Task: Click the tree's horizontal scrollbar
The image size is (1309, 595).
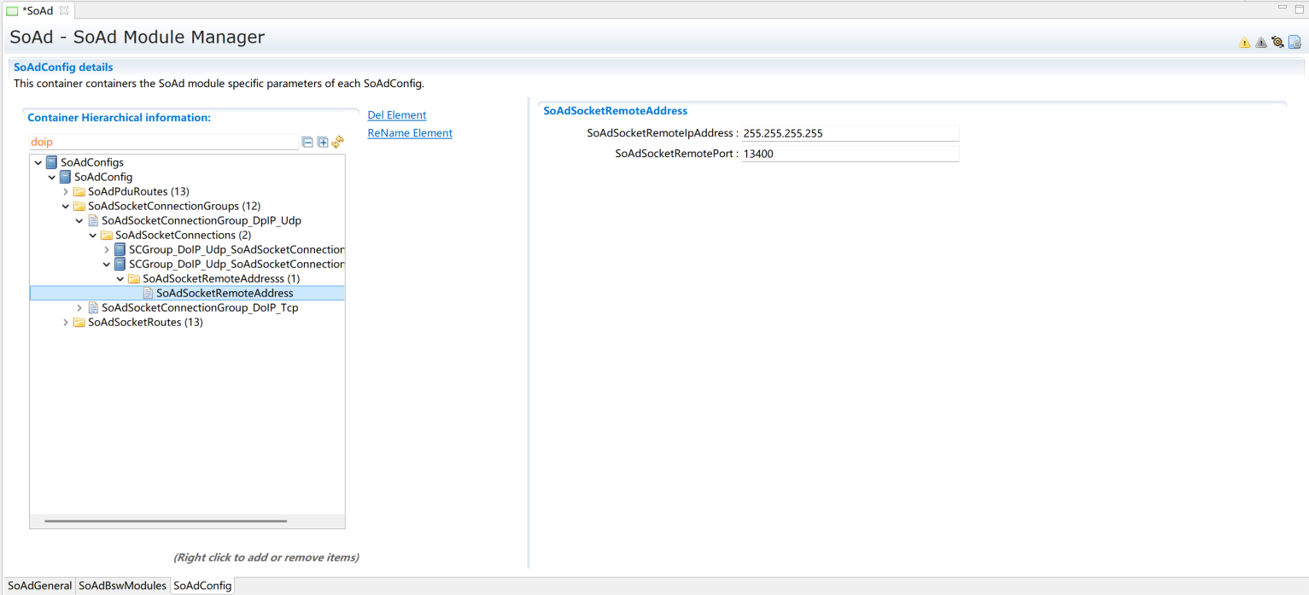Action: (x=166, y=521)
